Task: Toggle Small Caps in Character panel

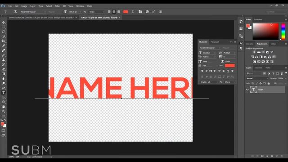Action: click(215, 71)
